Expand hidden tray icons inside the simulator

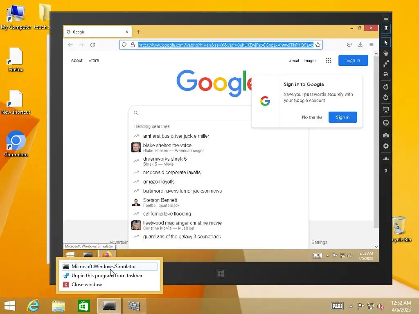328,256
